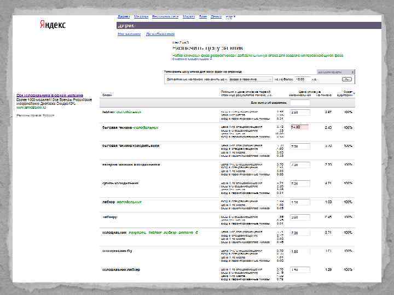The width and height of the screenshot is (394, 295).
Task: Click price field in 'холодильник либхер' row
Action: click(300, 270)
